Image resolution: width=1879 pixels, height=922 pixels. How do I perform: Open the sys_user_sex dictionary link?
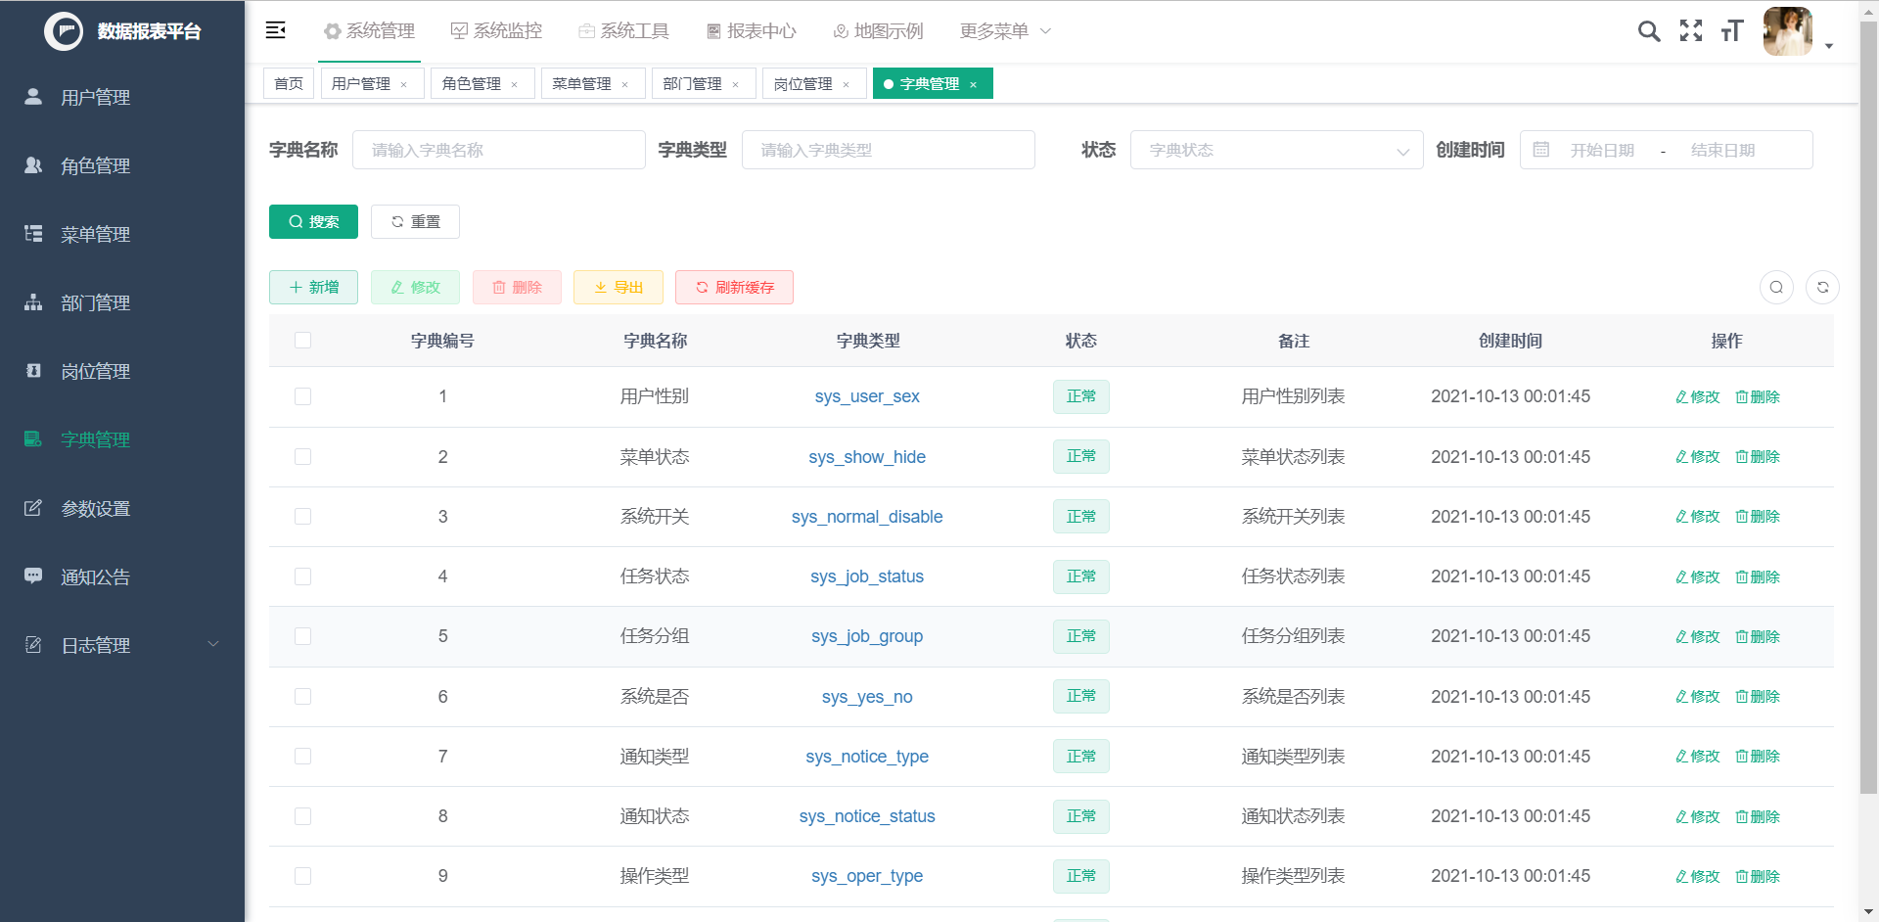coord(867,396)
